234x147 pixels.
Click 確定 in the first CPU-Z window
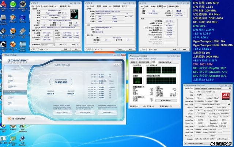pyautogui.click(x=76, y=49)
